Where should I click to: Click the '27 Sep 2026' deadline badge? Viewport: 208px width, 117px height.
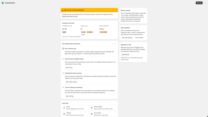click(103, 32)
